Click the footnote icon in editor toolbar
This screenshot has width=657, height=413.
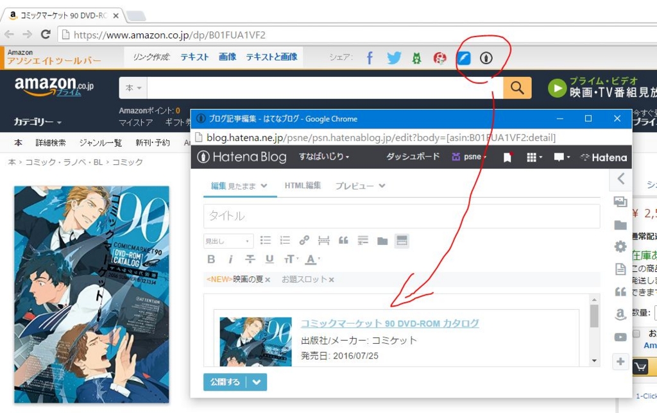pyautogui.click(x=363, y=240)
